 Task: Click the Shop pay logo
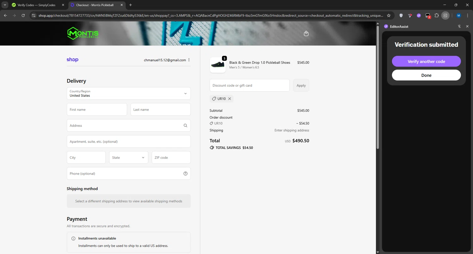[x=73, y=60]
